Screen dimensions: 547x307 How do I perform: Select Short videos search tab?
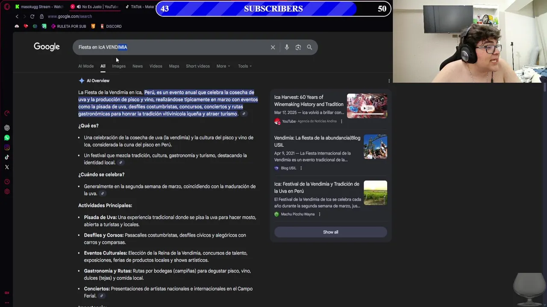point(198,66)
